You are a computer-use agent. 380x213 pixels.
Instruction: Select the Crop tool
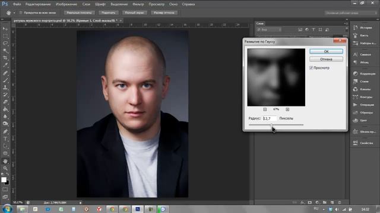coord(5,58)
